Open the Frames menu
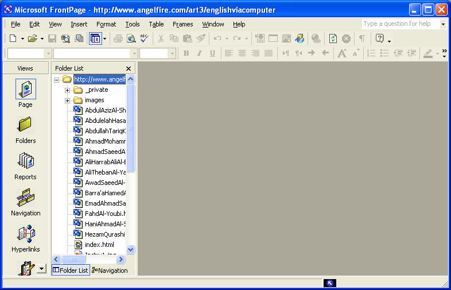Viewport: 451px width, 290px height. [182, 24]
